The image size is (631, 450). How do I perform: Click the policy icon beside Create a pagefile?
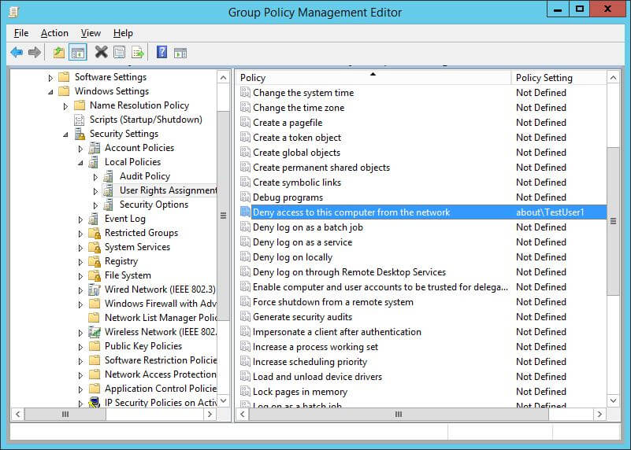pyautogui.click(x=245, y=122)
